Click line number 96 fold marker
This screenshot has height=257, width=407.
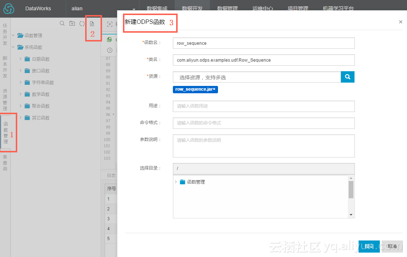113,115
